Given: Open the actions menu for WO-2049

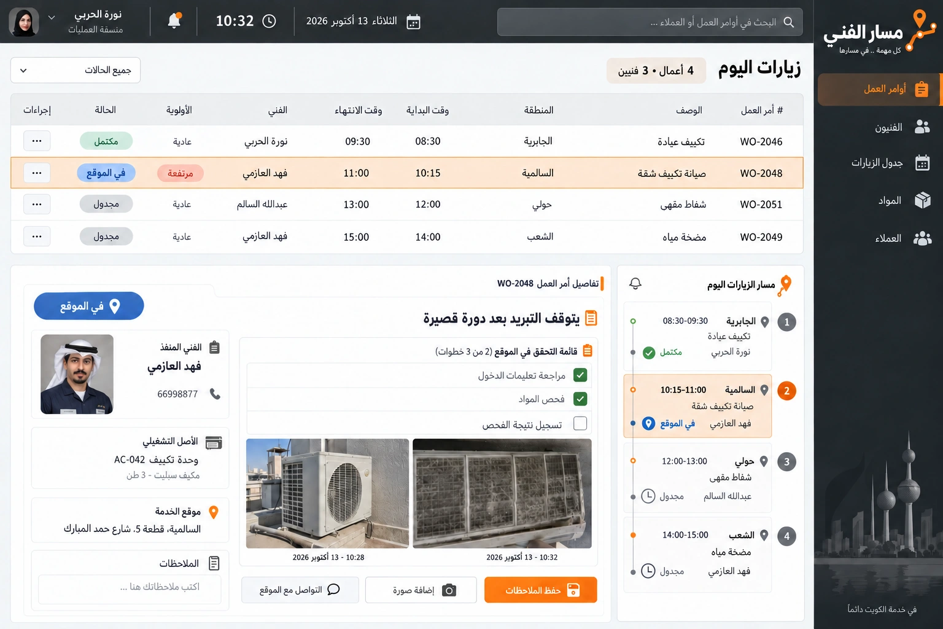Looking at the screenshot, I should [37, 236].
